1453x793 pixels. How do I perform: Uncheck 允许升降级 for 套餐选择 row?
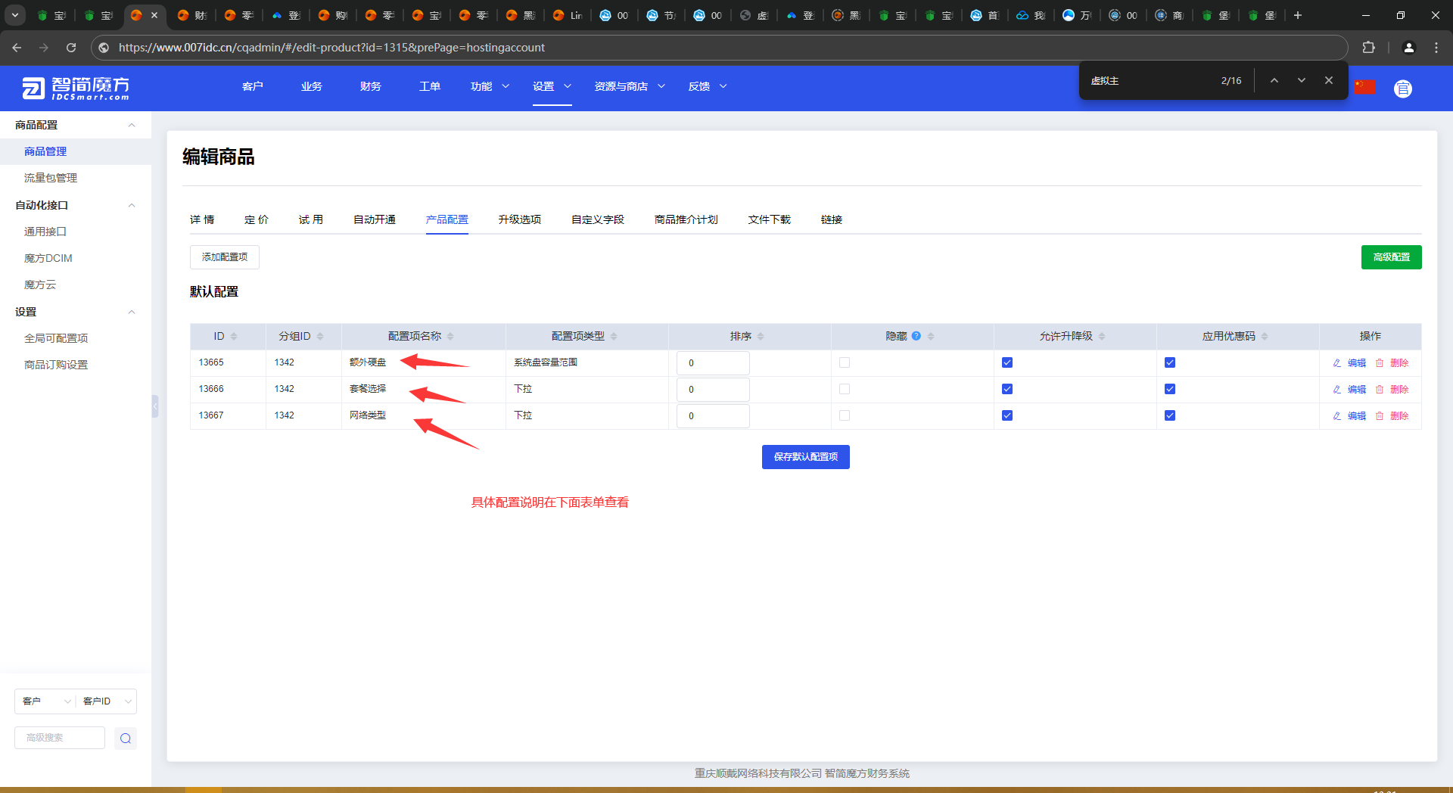[x=1007, y=390]
